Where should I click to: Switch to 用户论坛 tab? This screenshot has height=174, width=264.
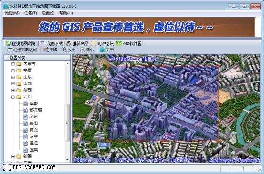coord(102,43)
